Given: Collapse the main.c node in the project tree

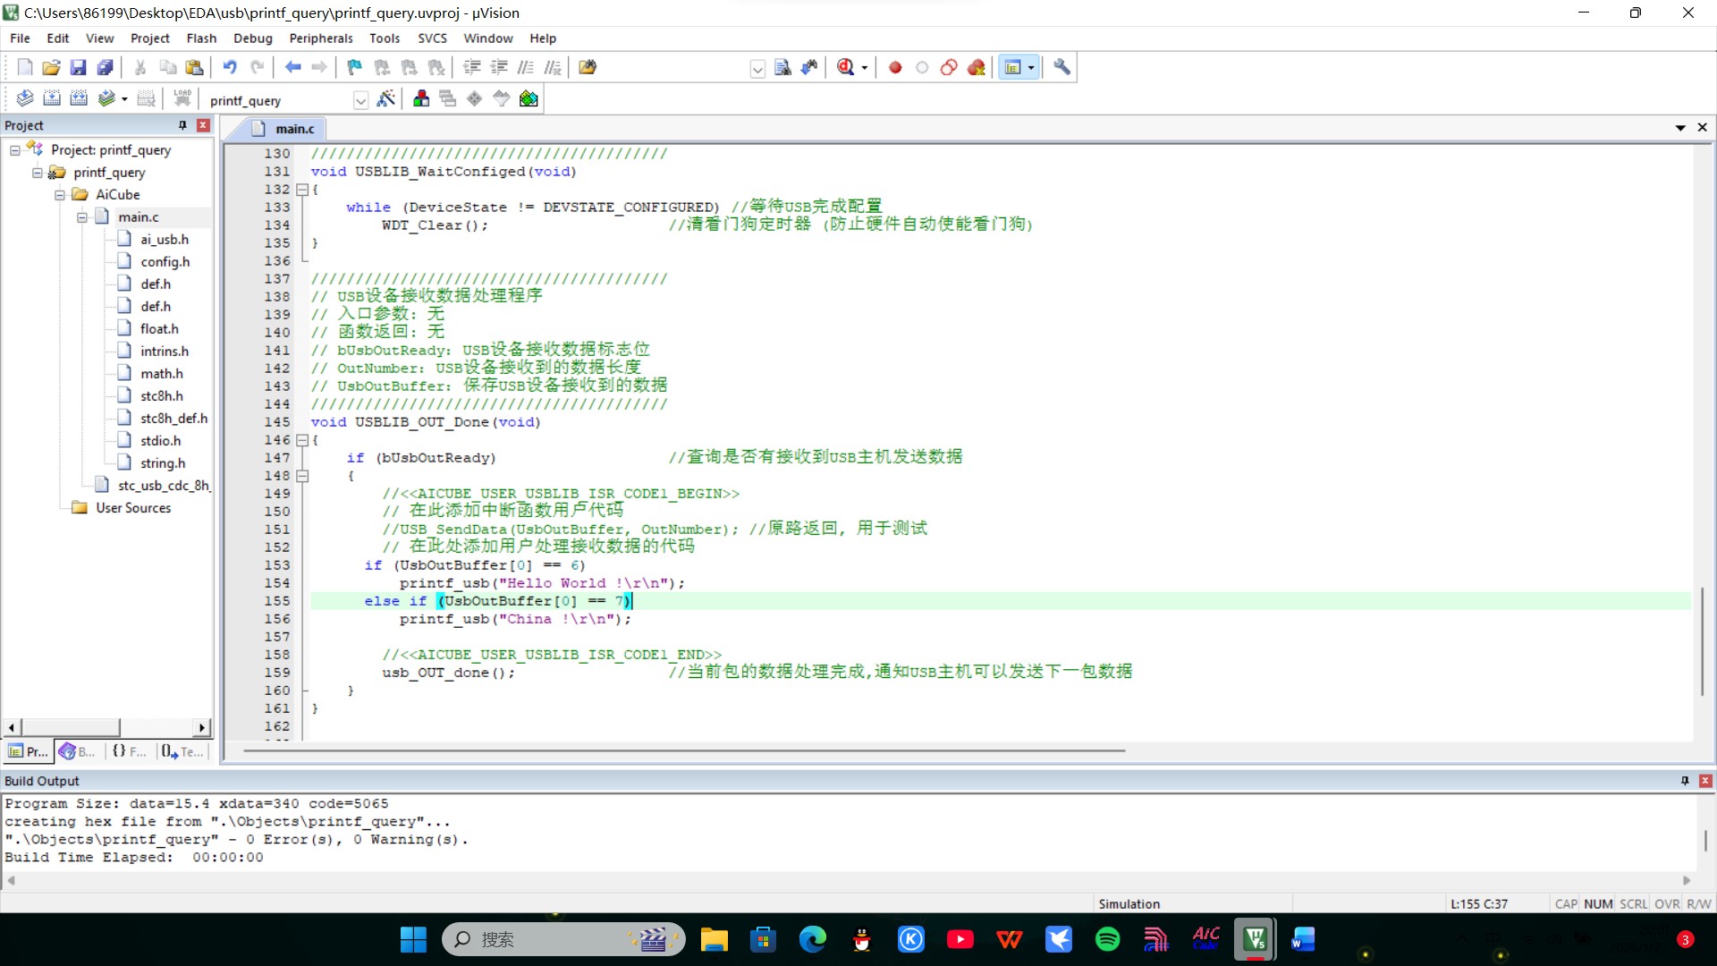Looking at the screenshot, I should point(82,217).
